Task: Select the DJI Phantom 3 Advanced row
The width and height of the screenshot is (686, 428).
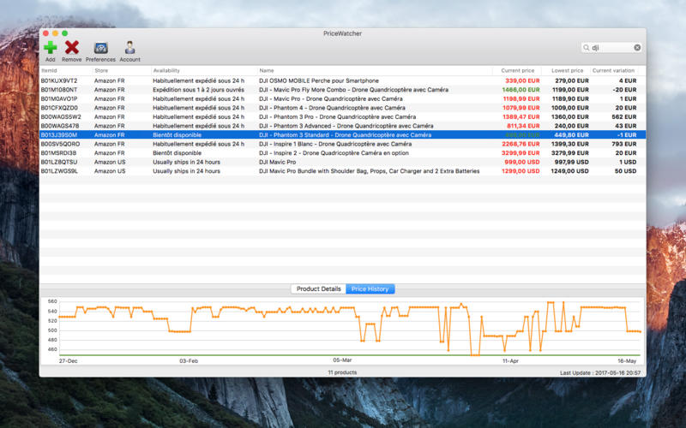Action: point(342,126)
